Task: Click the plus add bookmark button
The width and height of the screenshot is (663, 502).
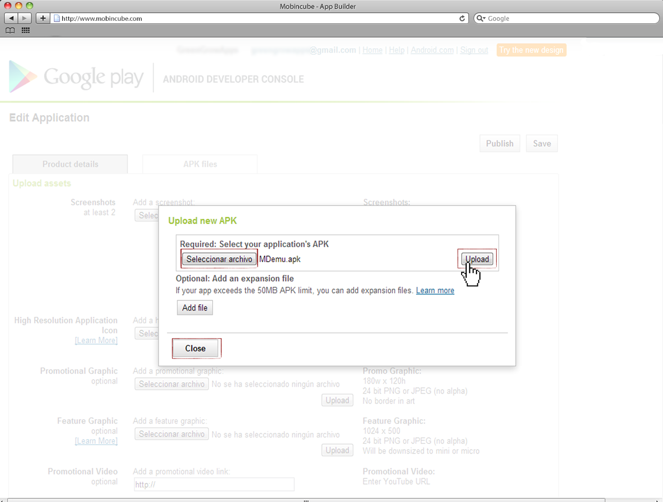Action: click(43, 18)
